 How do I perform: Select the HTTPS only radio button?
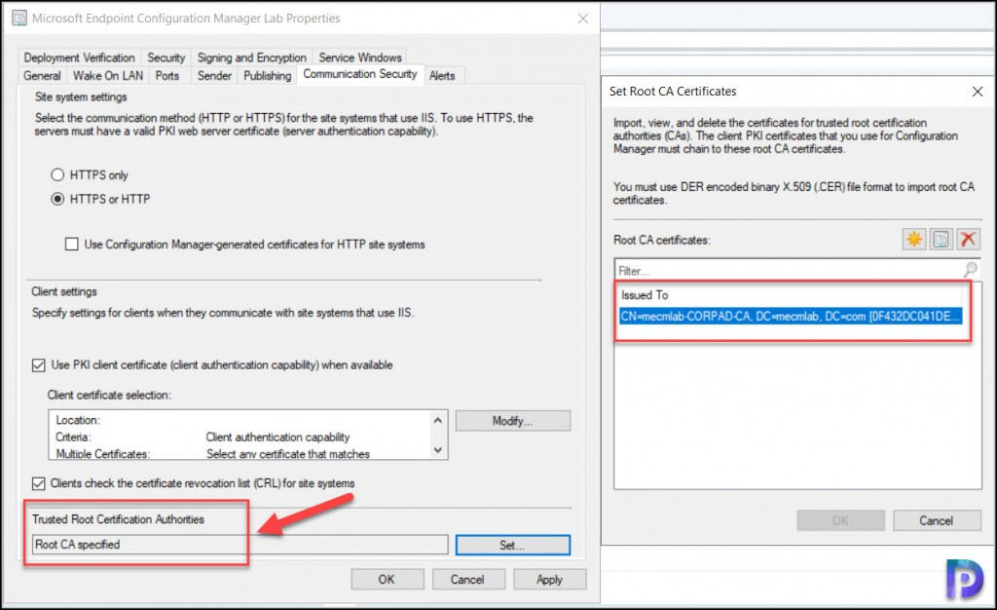(x=57, y=174)
